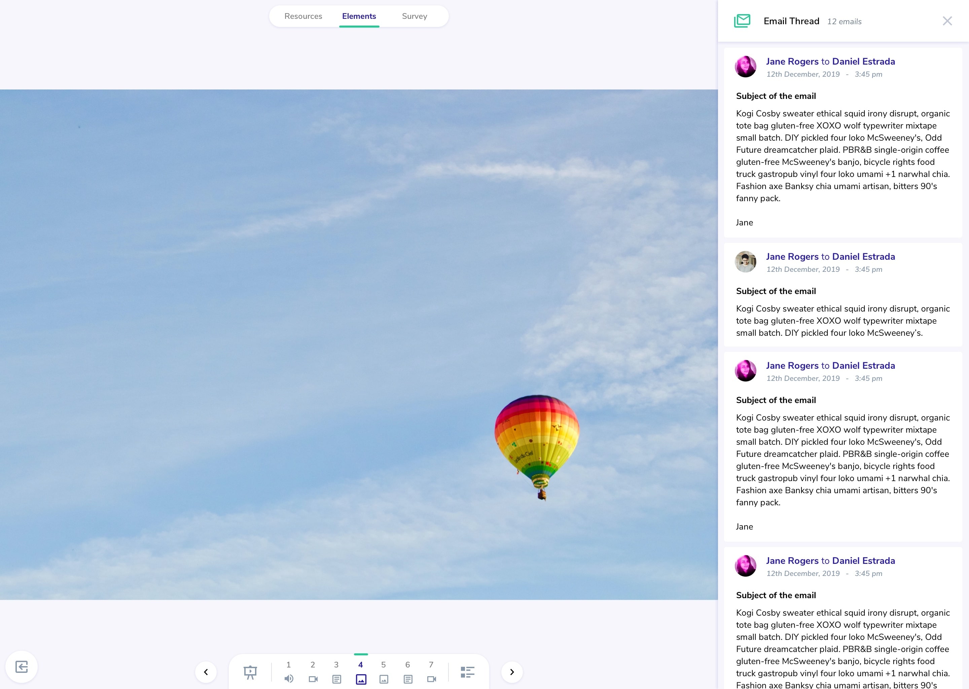
Task: Click the exit icon at bottom left
Action: tap(22, 666)
